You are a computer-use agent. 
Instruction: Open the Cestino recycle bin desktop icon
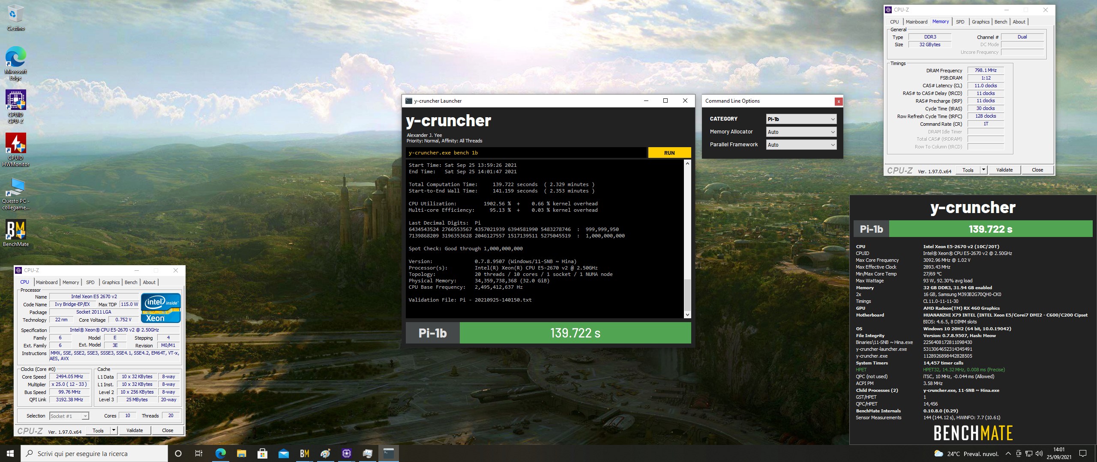point(15,18)
